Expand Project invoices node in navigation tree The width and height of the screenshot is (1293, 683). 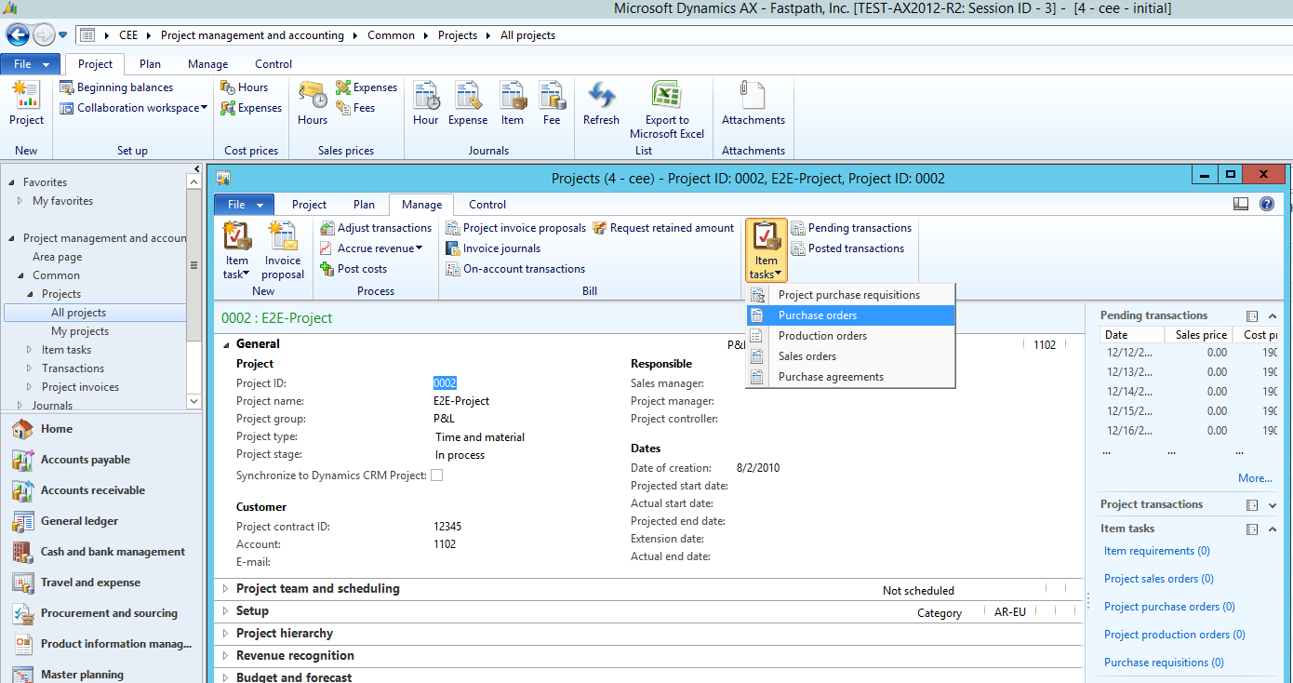coord(30,387)
